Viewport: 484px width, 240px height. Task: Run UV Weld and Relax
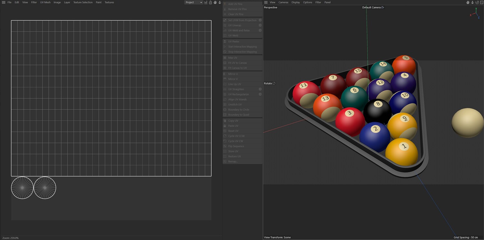(x=240, y=30)
